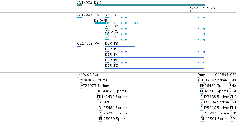Click the bs19b09.5prime EST arrow
Image resolution: width=236 pixels, height=123 pixels.
pos(77,77)
